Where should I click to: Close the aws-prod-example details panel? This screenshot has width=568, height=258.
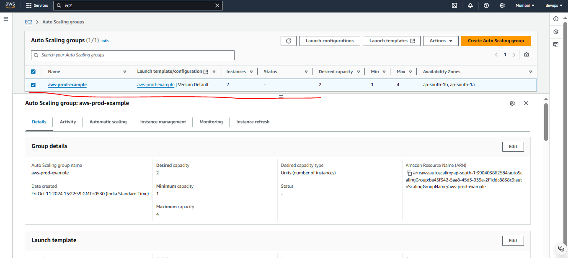[x=526, y=103]
